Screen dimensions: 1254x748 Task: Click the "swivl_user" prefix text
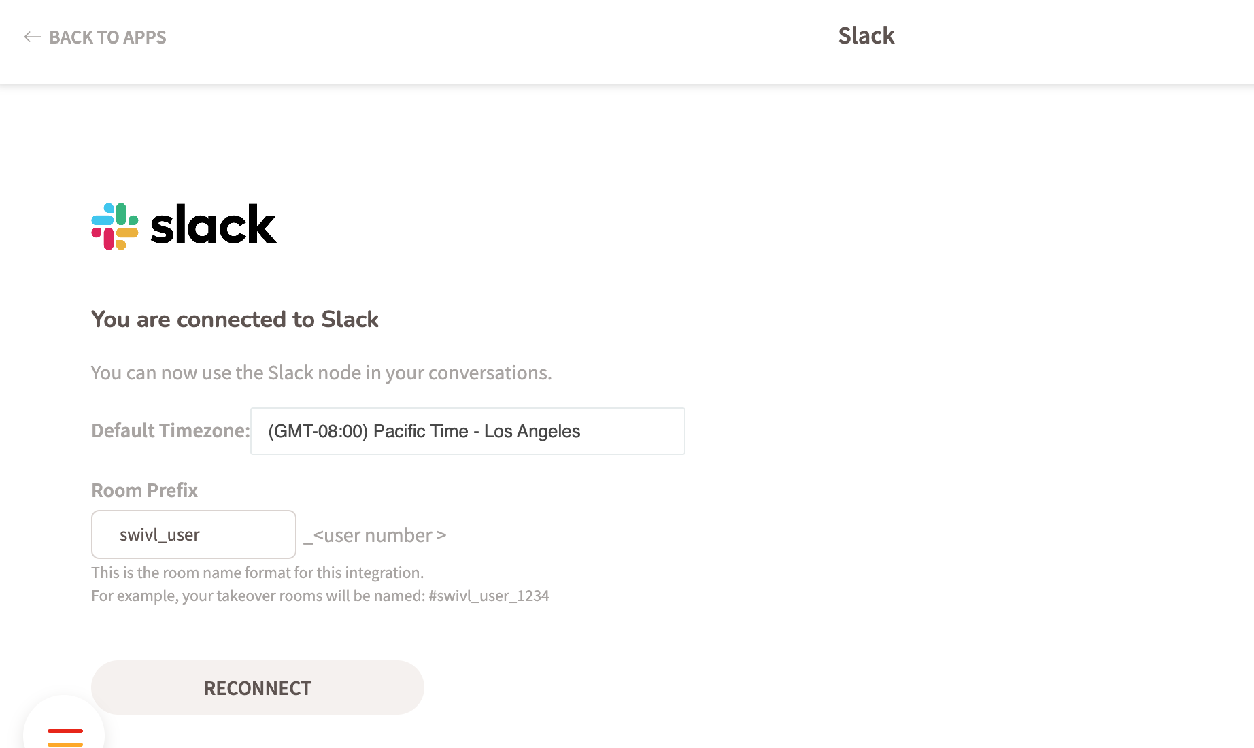click(x=159, y=534)
